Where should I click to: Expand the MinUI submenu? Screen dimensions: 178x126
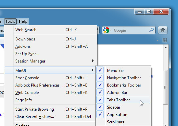click(x=50, y=70)
